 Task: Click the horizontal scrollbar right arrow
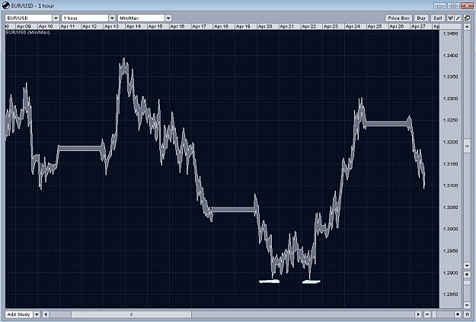[418, 314]
